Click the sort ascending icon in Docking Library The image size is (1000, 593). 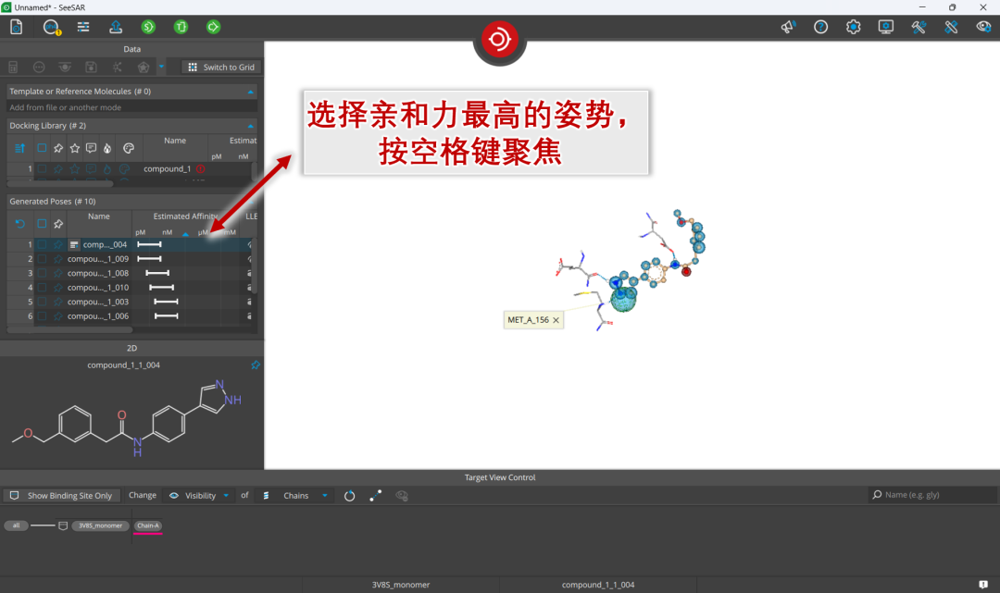point(19,148)
